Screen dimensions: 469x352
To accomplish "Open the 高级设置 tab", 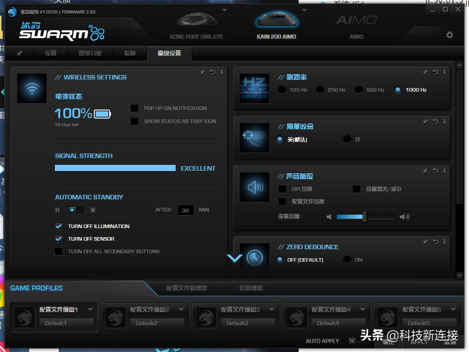I will 169,53.
